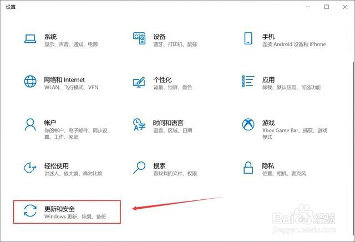Image resolution: width=355 pixels, height=242 pixels.
Task: Open the 应用 list icon
Action: [248, 81]
